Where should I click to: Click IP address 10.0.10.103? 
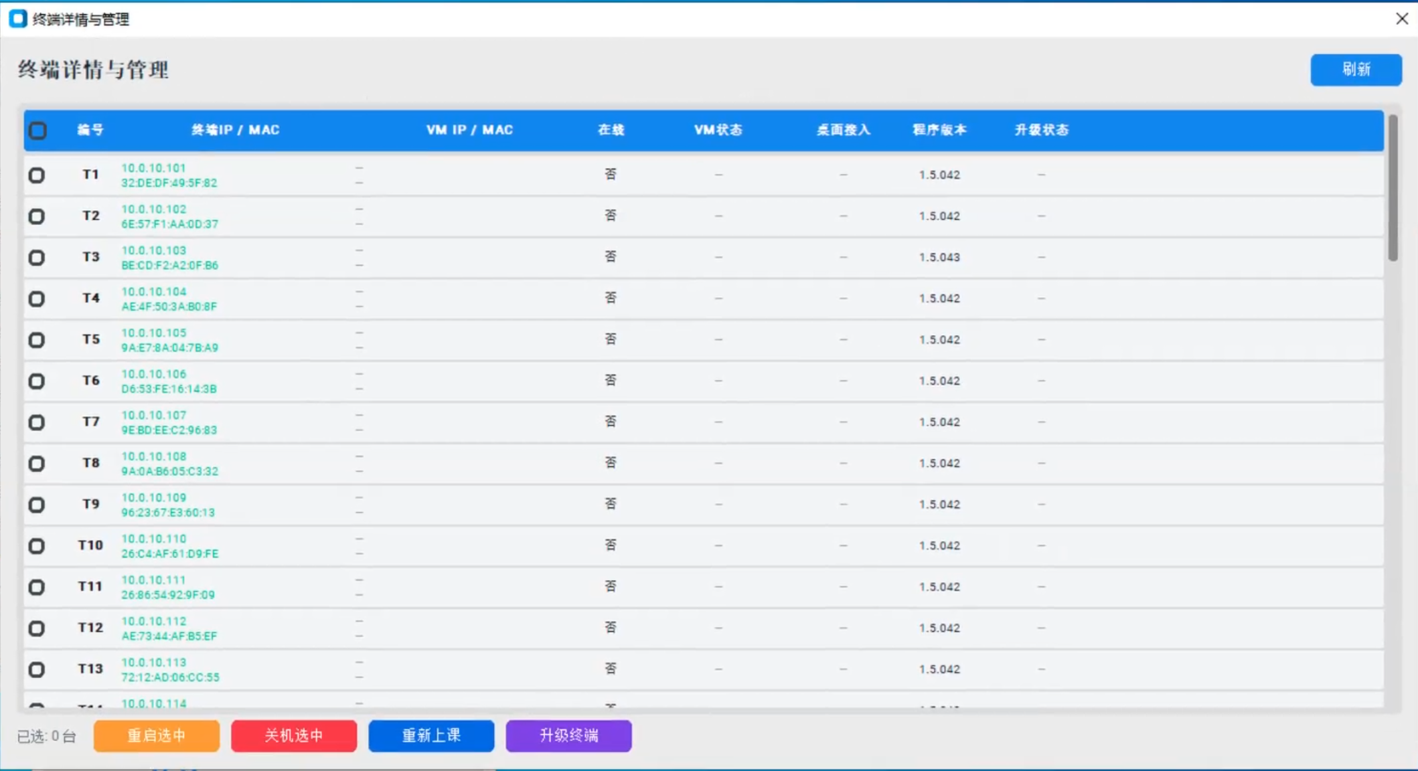[153, 250]
